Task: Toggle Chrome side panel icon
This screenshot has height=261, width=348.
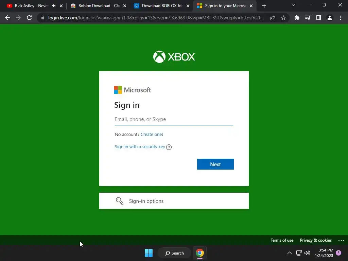Action: tap(319, 18)
